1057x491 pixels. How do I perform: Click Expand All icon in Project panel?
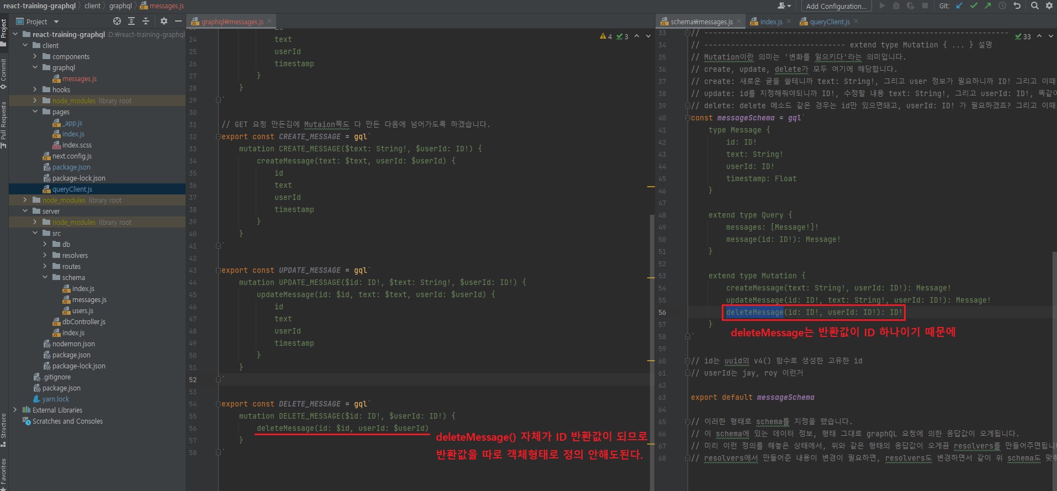[131, 22]
